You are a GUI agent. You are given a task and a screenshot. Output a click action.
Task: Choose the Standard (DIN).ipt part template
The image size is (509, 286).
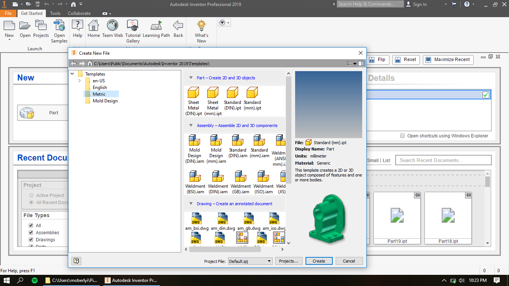click(x=233, y=99)
